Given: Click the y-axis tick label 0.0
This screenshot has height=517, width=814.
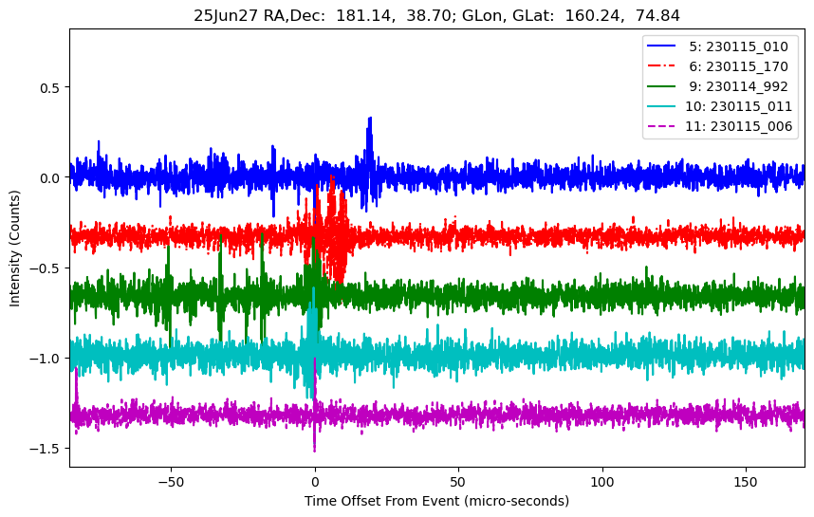Looking at the screenshot, I should coord(51,178).
